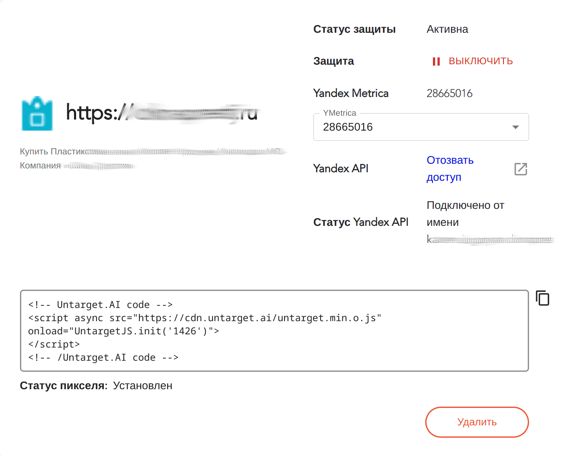Click the onload UntargetJS.init('1426') code line
This screenshot has width=569, height=456.
tap(123, 331)
